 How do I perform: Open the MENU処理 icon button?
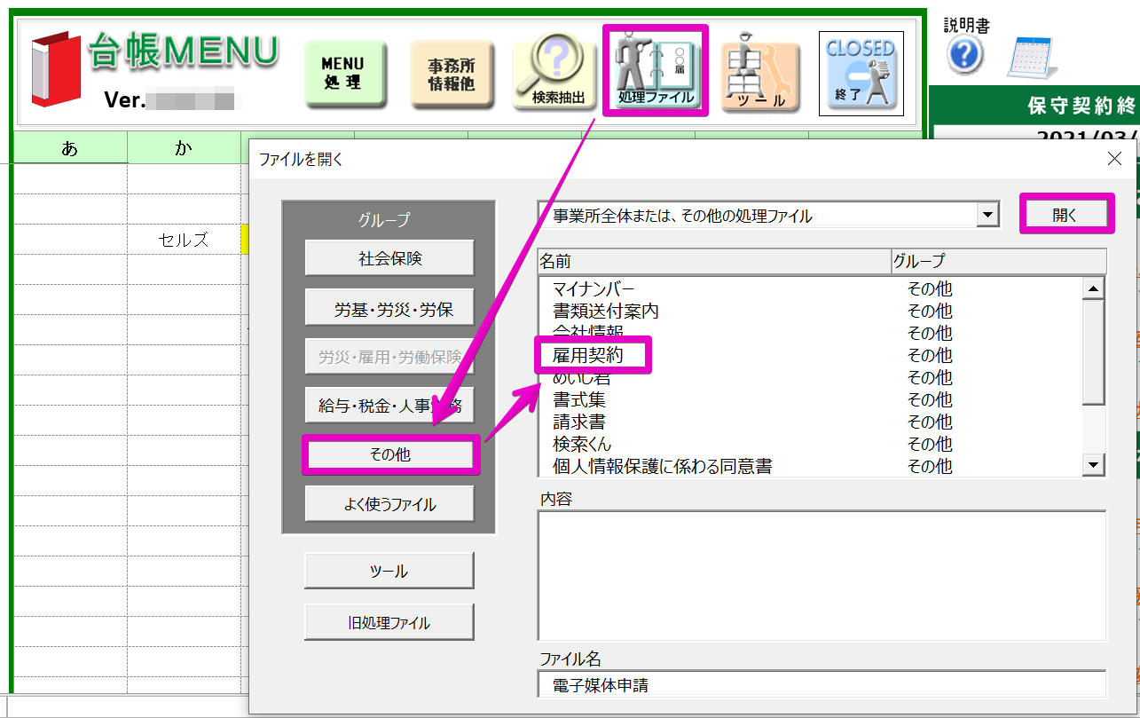point(345,74)
